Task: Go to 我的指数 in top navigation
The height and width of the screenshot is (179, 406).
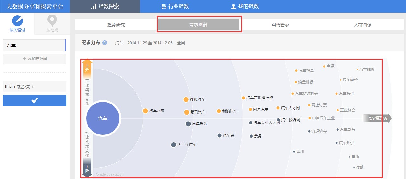Action: coord(245,6)
